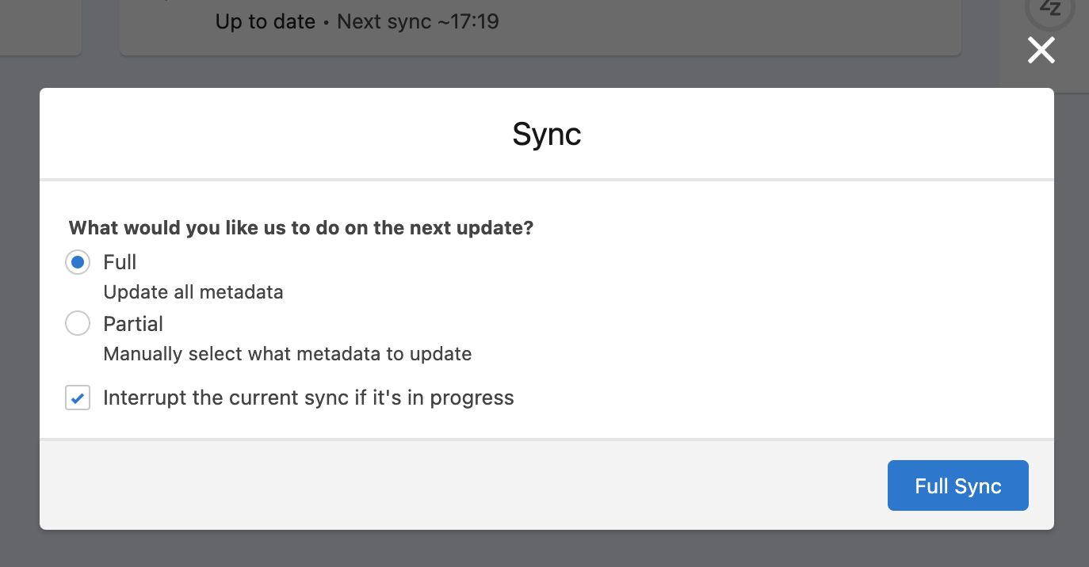Viewport: 1089px width, 567px height.
Task: Click the Full Sync button
Action: pyautogui.click(x=957, y=485)
